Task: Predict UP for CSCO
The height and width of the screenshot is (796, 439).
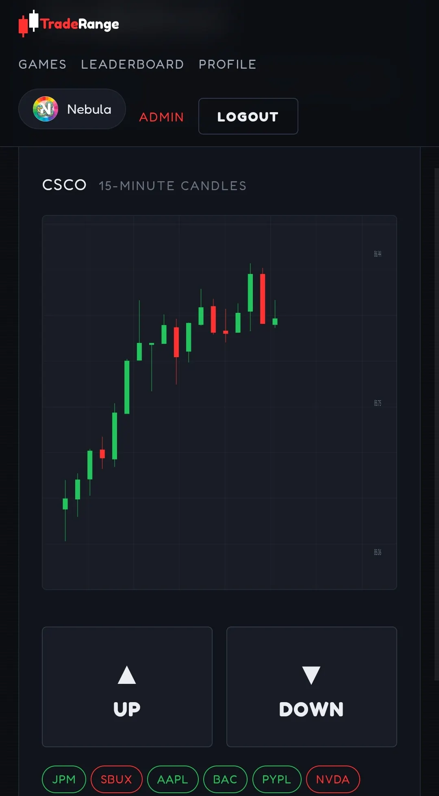Action: tap(127, 687)
